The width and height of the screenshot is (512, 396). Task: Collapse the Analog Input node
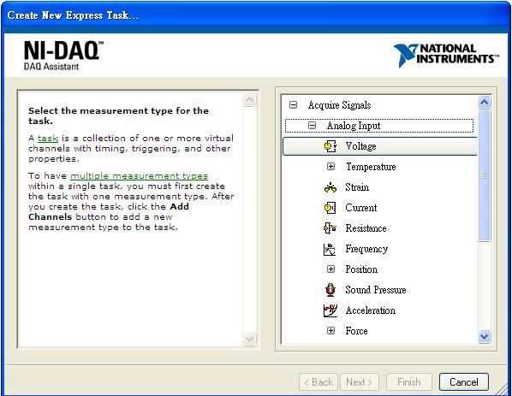point(313,126)
